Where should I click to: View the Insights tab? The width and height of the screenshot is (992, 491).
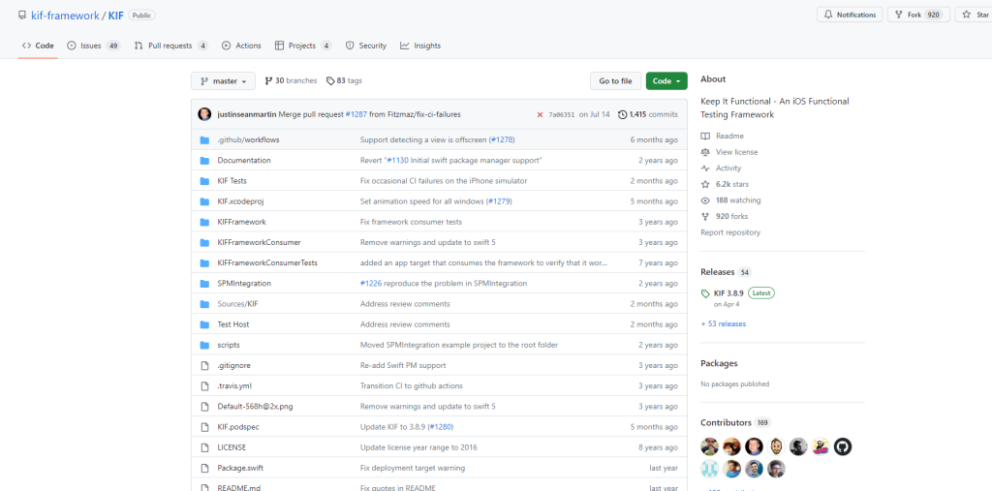420,46
